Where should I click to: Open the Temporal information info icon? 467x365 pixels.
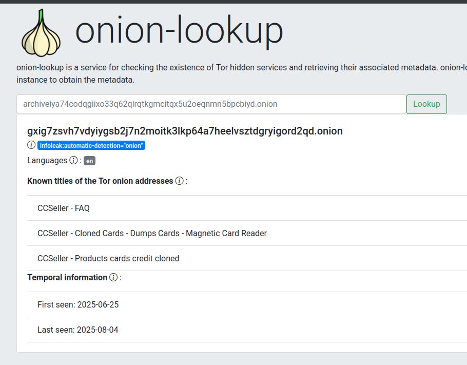112,278
